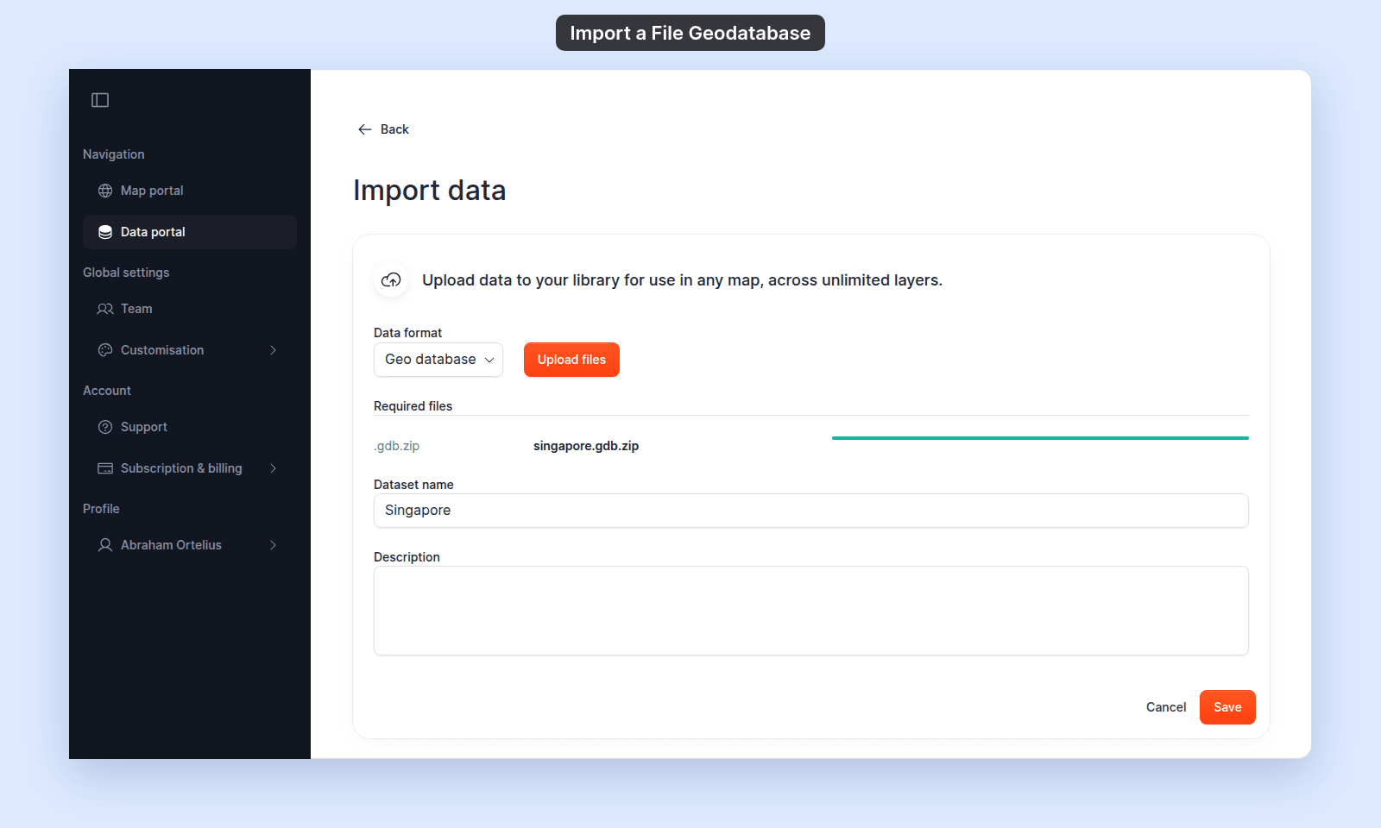Collapse the sidebar with the panel icon
This screenshot has width=1381, height=828.
pos(100,100)
